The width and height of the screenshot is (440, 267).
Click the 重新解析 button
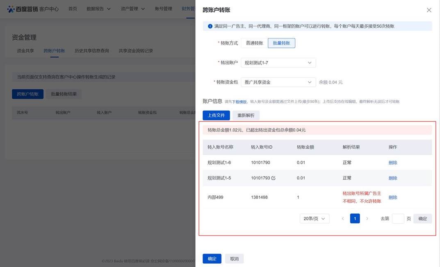(246, 115)
